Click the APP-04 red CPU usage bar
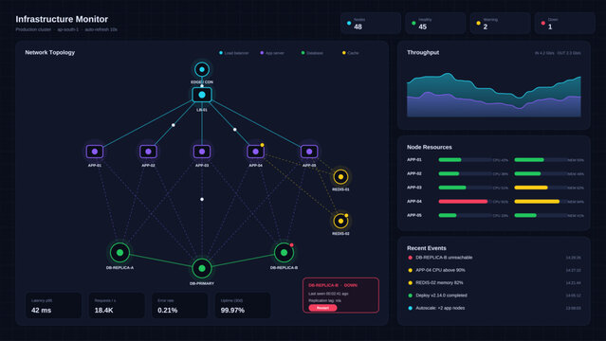 [466, 202]
